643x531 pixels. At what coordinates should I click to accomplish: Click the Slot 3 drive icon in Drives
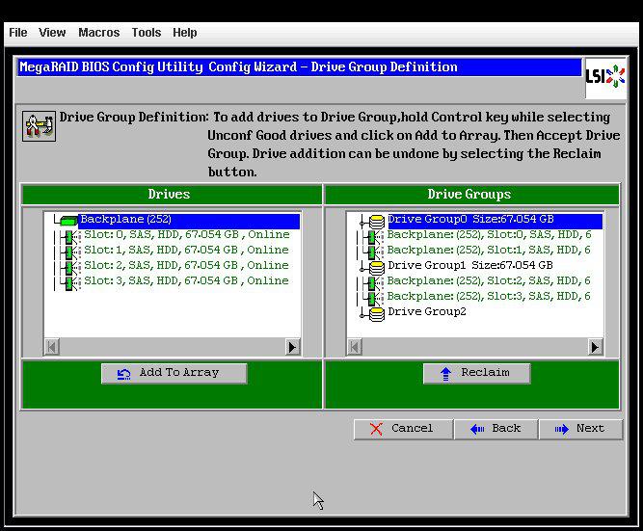69,281
